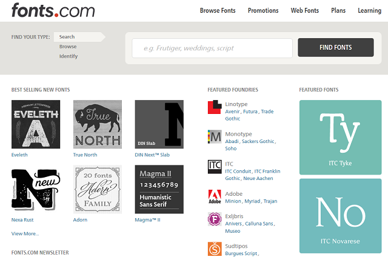Go to Web Fonts in navigation
This screenshot has width=388, height=257.
pyautogui.click(x=304, y=11)
